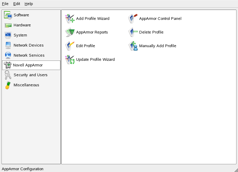
Task: Select the Novell AppArmor category label
Action: pos(28,65)
